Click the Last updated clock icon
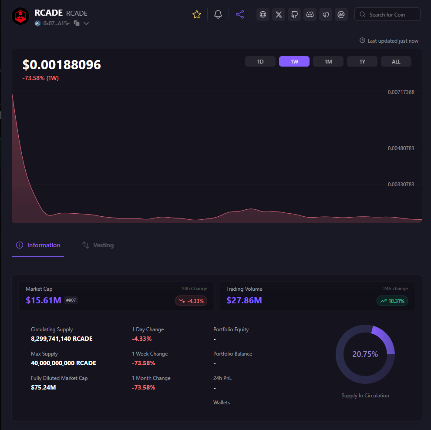 tap(362, 40)
